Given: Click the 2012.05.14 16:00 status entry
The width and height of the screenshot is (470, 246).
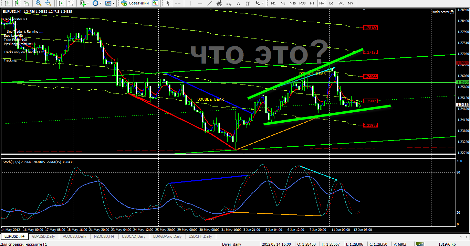Looking at the screenshot, I should (276, 244).
